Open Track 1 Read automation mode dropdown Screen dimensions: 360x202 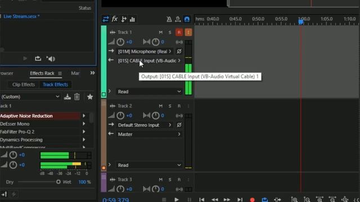[x=148, y=91]
